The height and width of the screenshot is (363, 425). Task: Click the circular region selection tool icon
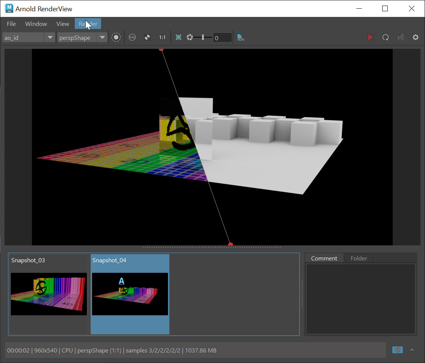tap(116, 37)
